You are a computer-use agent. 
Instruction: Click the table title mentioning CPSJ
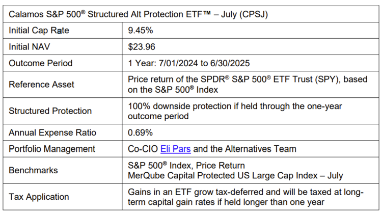139,14
